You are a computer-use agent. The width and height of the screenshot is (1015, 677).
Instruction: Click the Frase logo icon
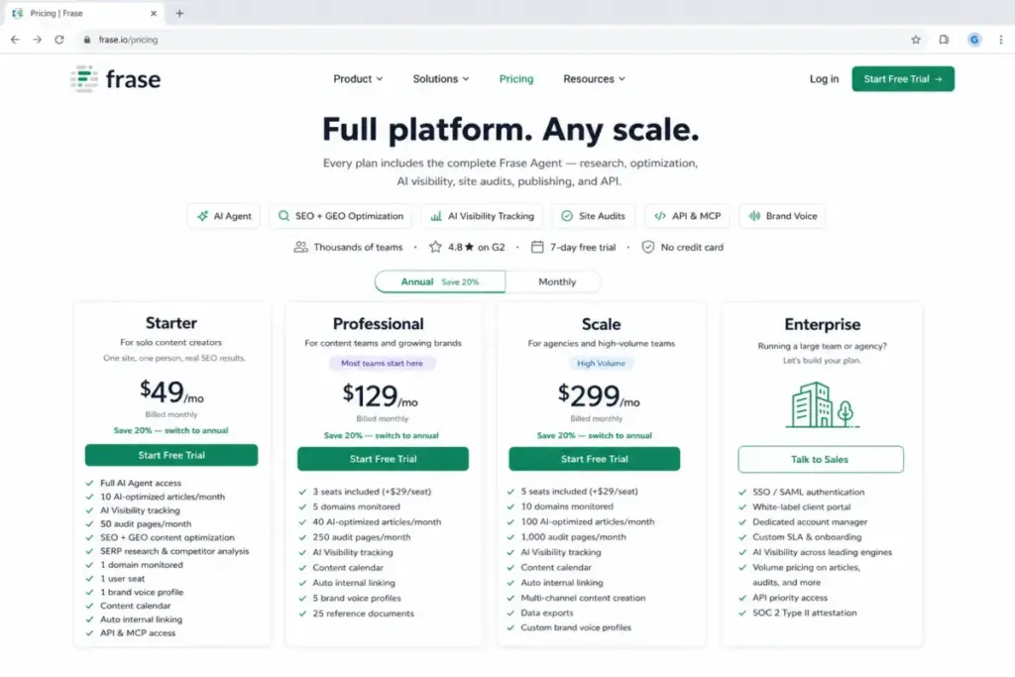(83, 79)
